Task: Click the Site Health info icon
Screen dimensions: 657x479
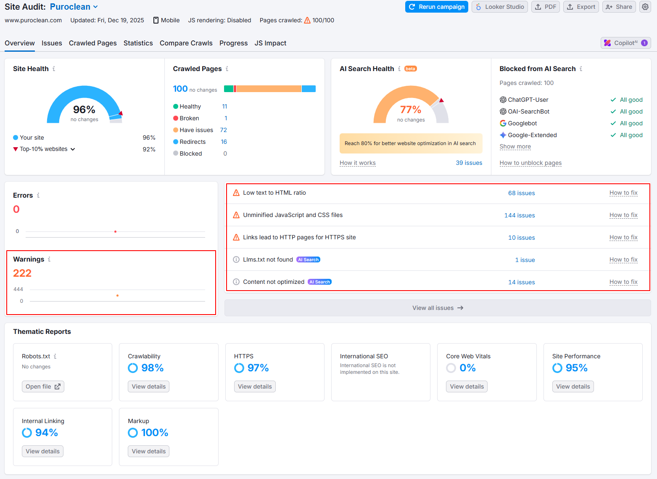Action: 54,69
